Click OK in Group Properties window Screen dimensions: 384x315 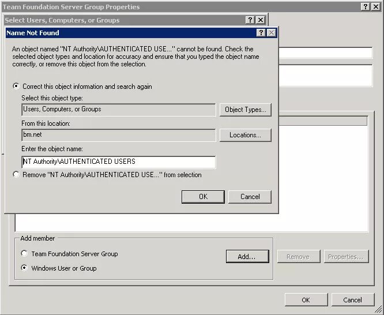click(x=306, y=300)
